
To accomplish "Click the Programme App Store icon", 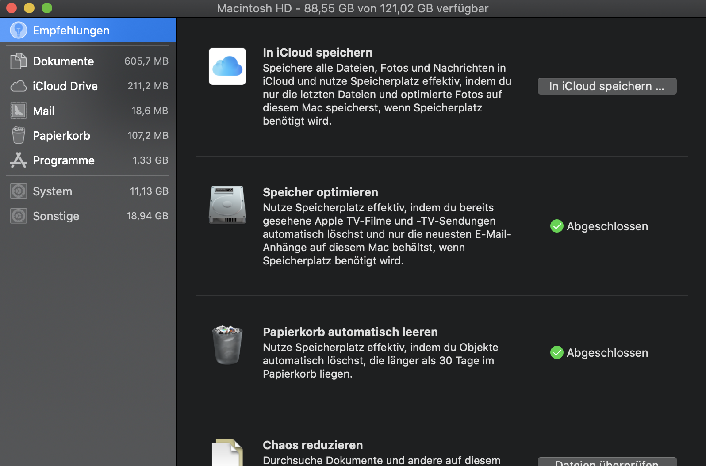I will click(18, 160).
